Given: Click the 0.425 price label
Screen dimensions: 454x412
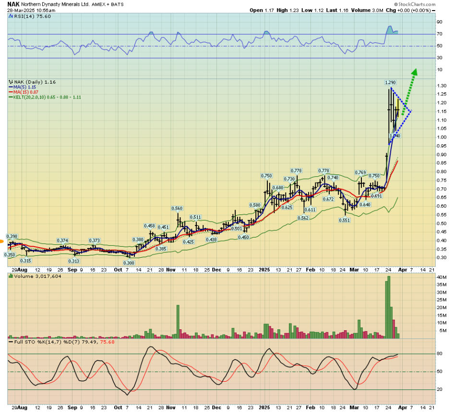Looking at the screenshot, I should 189,242.
